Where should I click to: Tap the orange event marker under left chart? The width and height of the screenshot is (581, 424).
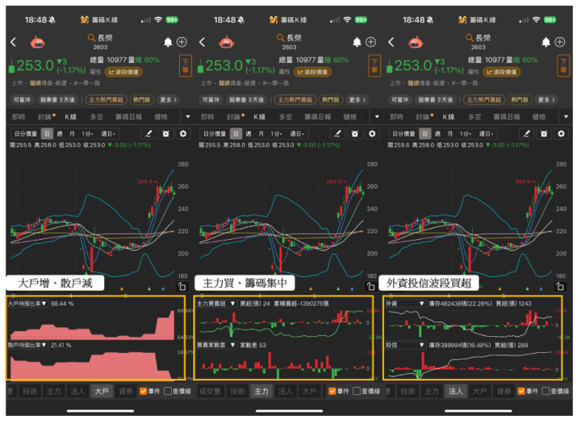[122, 288]
